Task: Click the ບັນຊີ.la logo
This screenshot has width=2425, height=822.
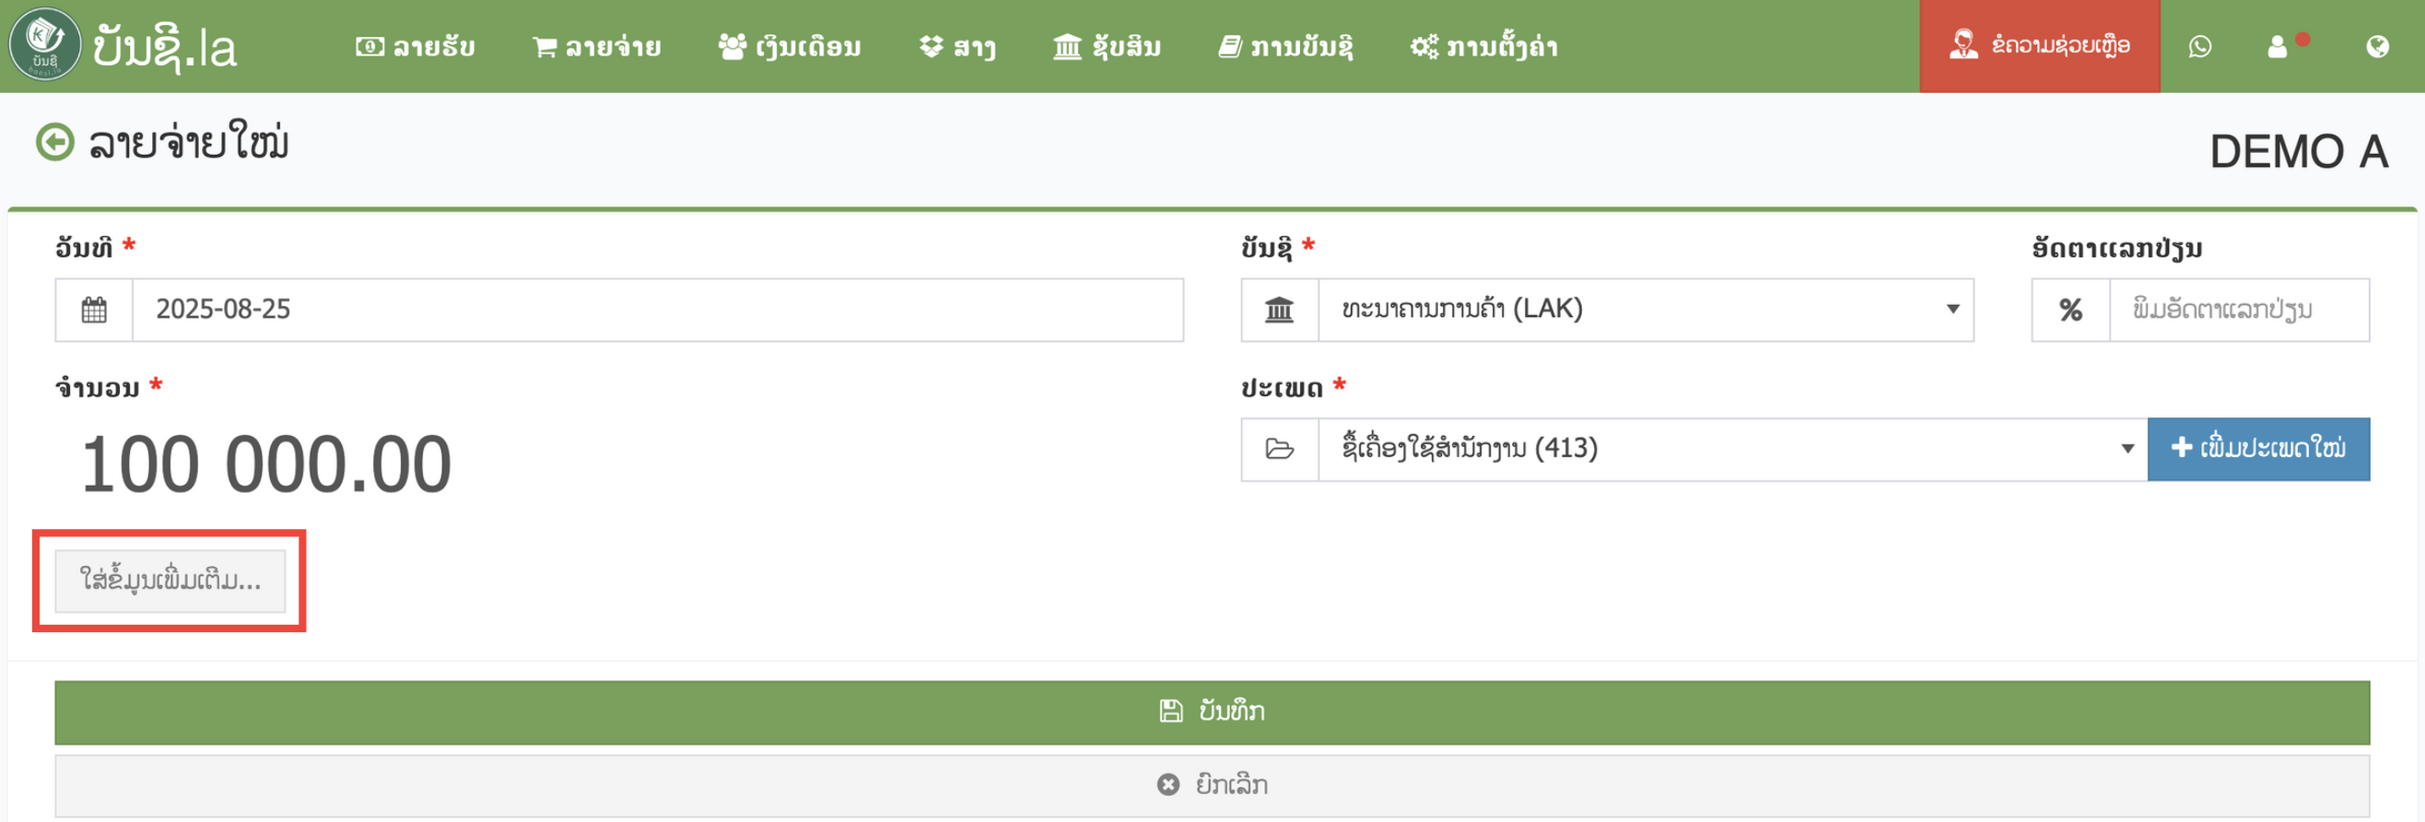Action: [123, 46]
